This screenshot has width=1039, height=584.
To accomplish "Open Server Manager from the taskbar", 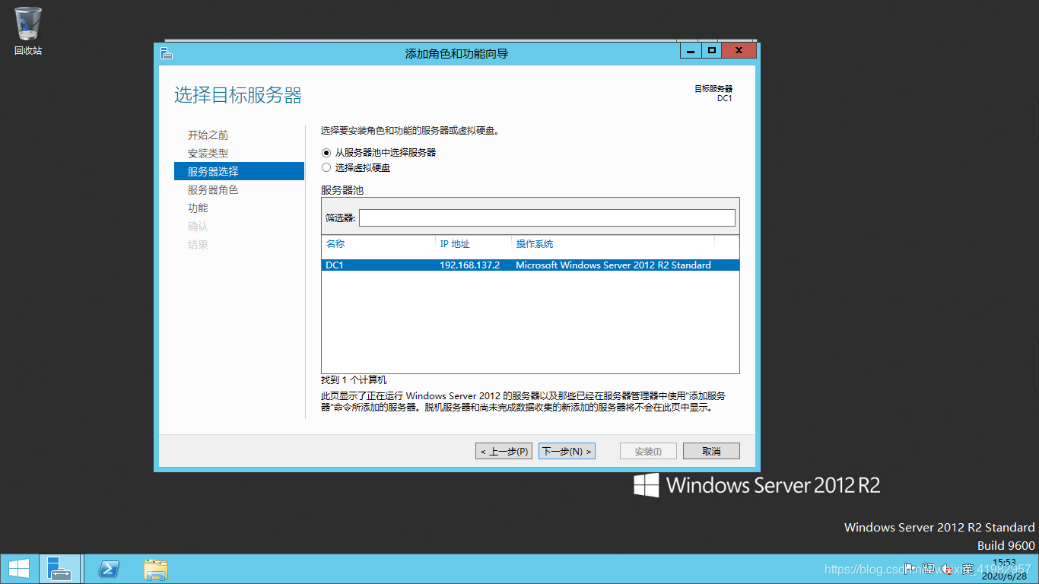I will (59, 569).
